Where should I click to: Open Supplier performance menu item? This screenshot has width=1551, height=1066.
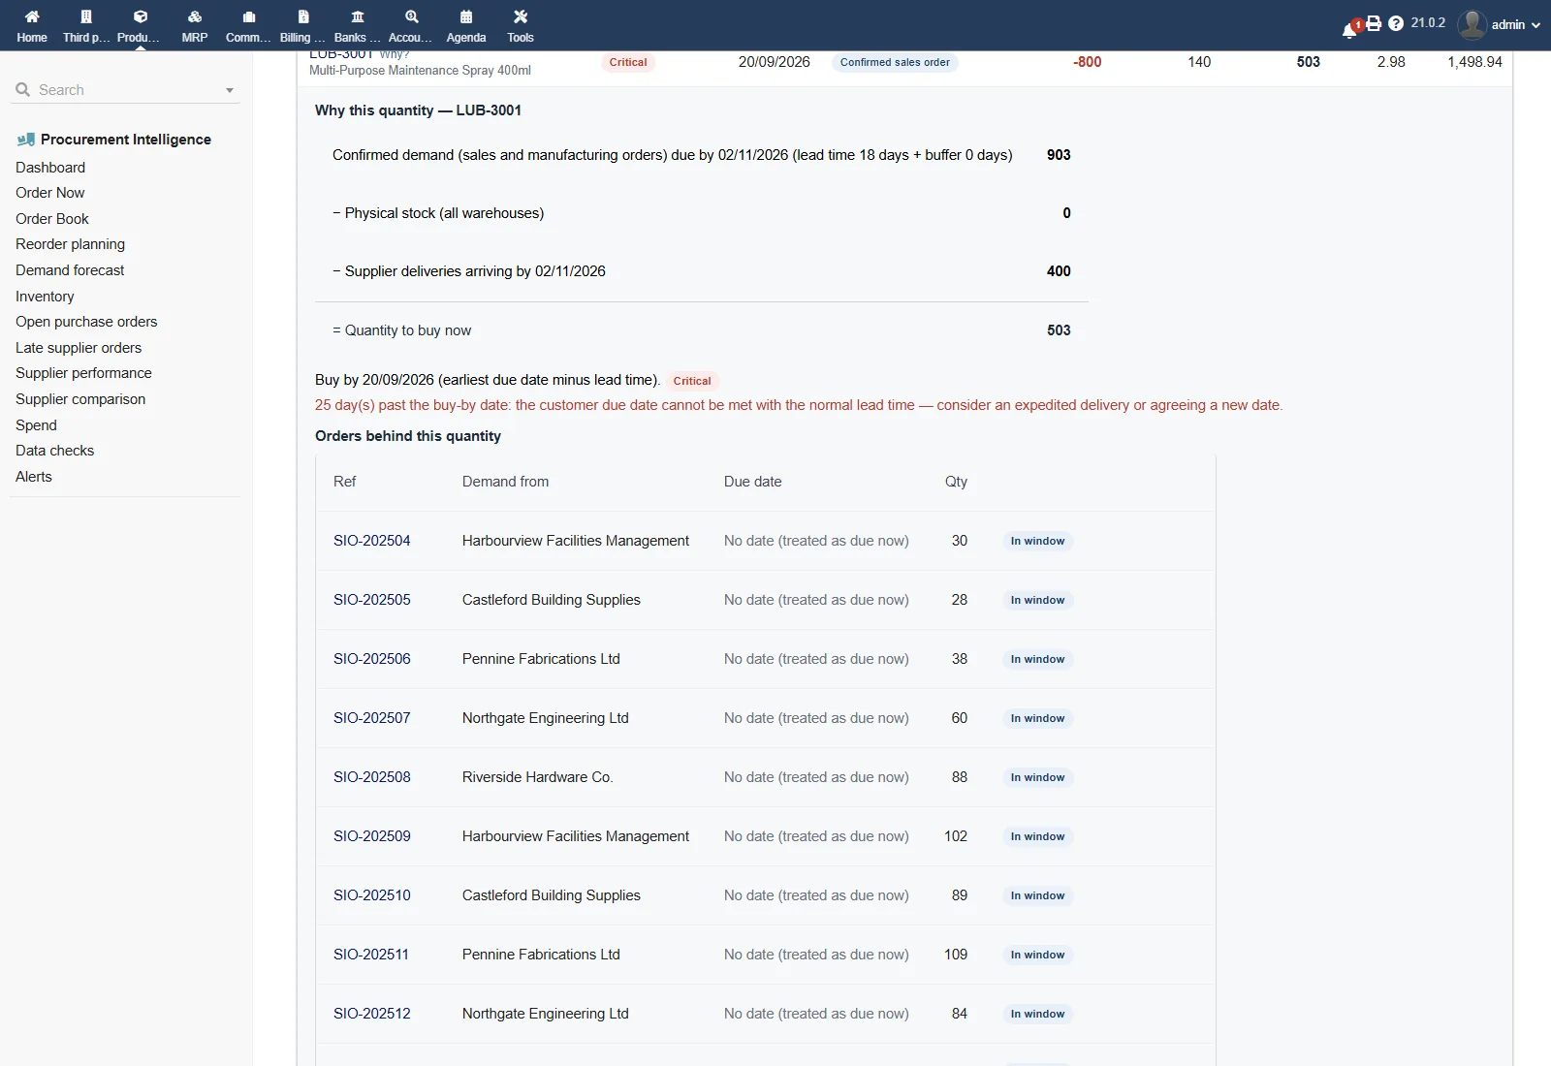tap(83, 373)
